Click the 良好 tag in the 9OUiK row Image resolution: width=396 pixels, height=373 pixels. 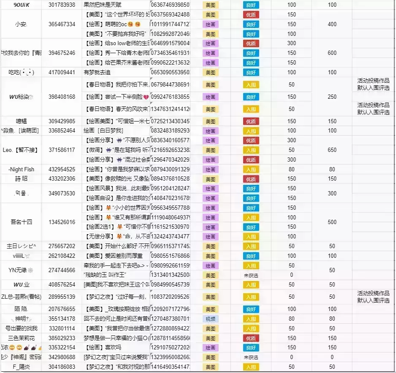point(251,5)
